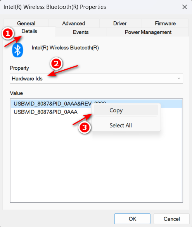Close the Bluetooth Properties dialog
Viewport: 192px width, 227px height.
coord(185,7)
